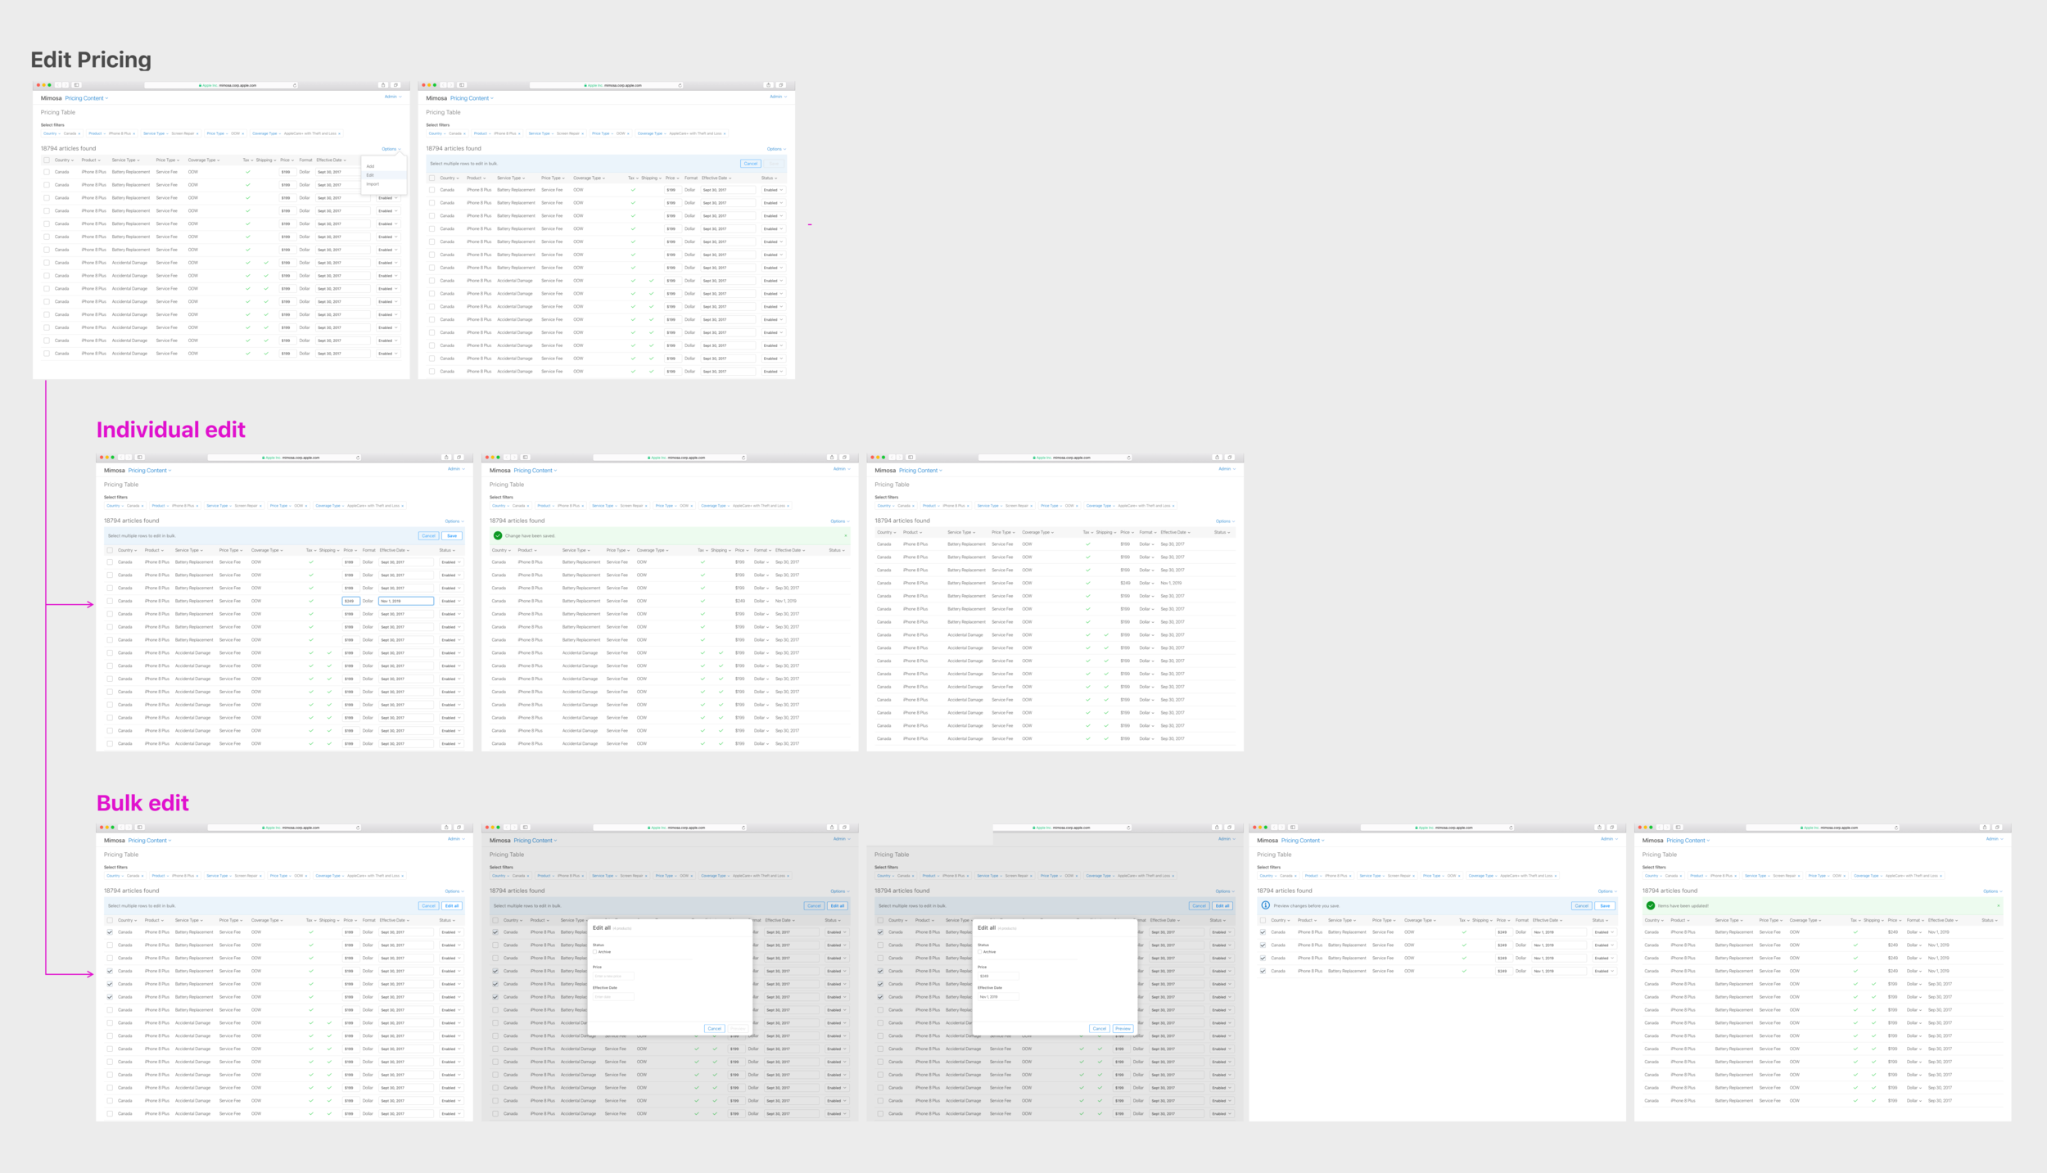Click green check icon in 'Items have been updated!' banner
This screenshot has height=1173, width=2047.
[x=1651, y=905]
